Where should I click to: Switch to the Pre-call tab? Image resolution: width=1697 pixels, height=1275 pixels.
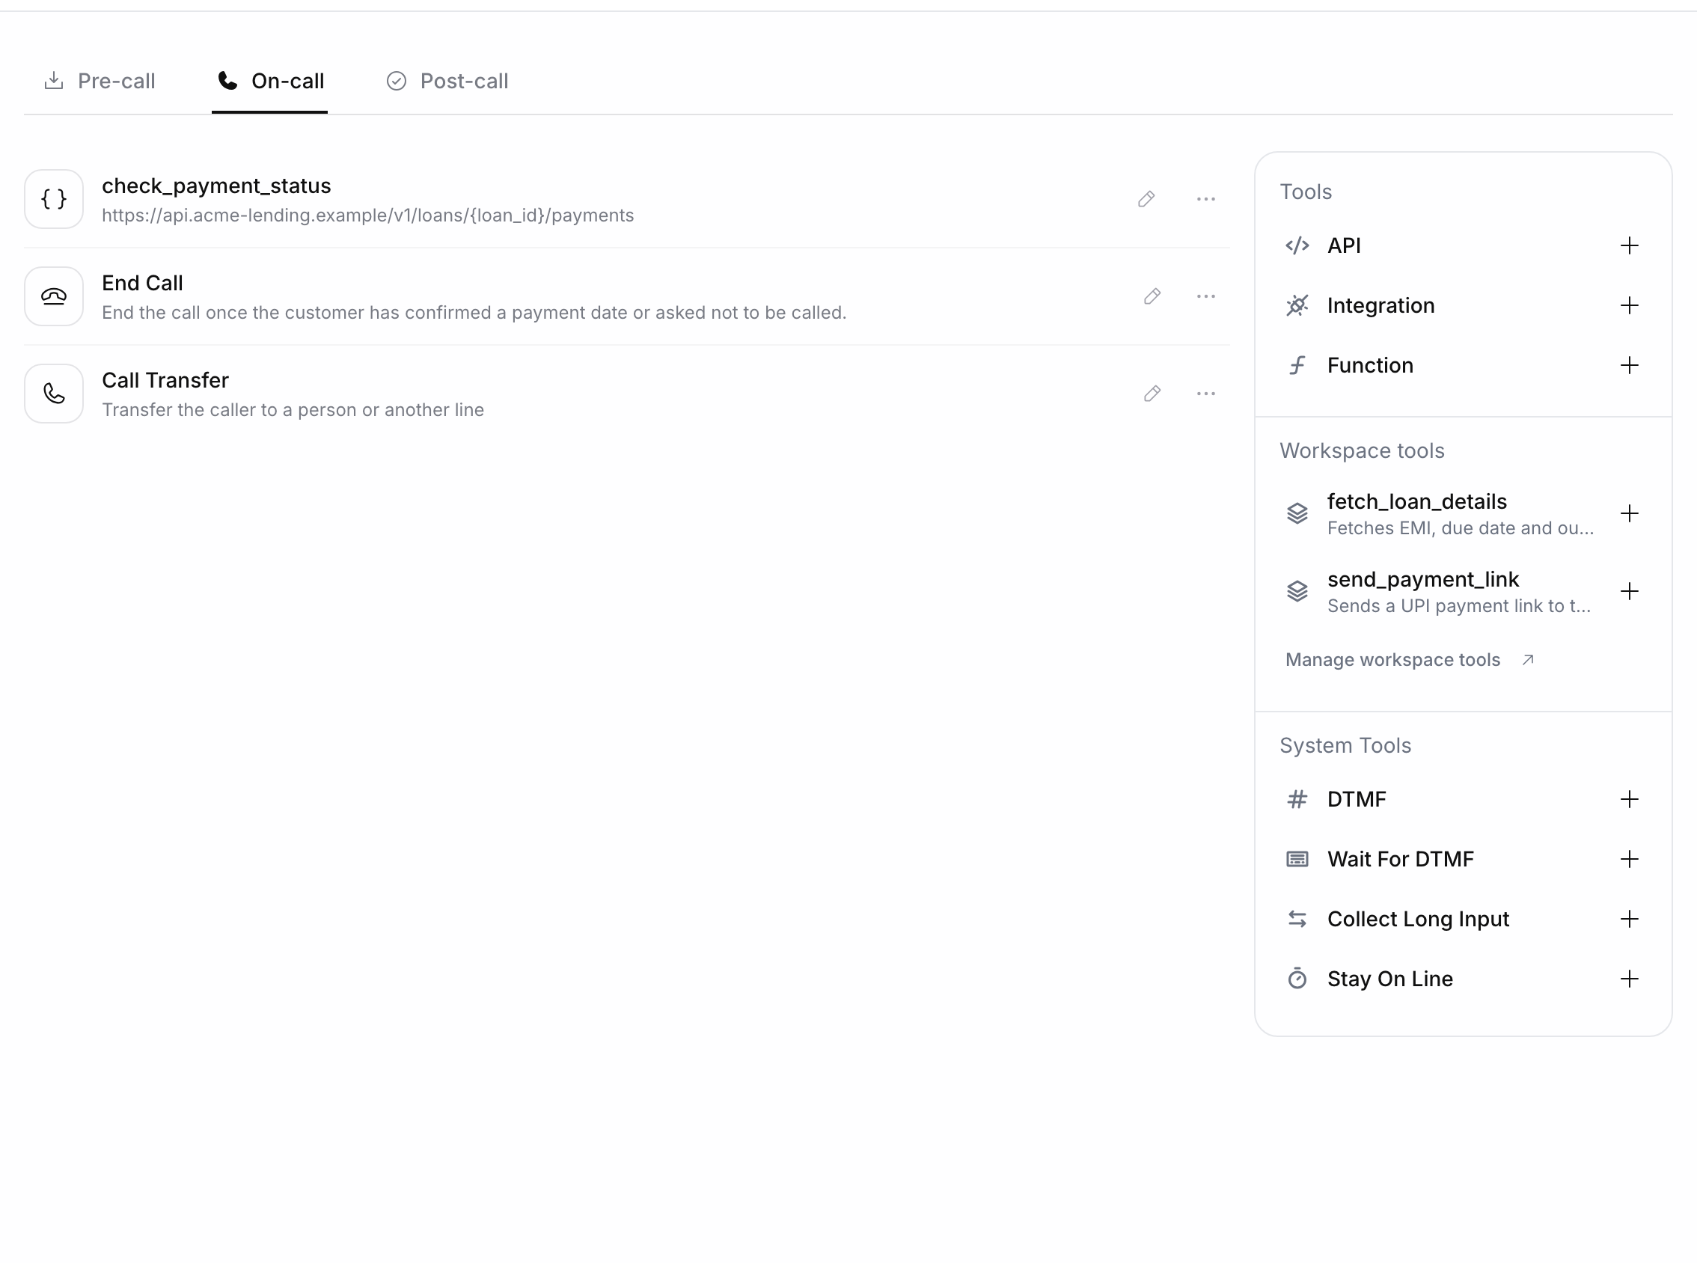tap(100, 82)
